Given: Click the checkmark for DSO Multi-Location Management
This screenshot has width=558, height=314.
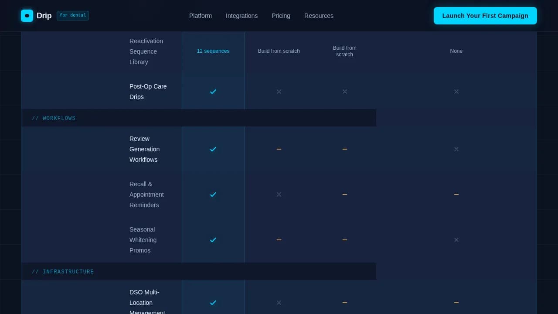Looking at the screenshot, I should click(213, 303).
